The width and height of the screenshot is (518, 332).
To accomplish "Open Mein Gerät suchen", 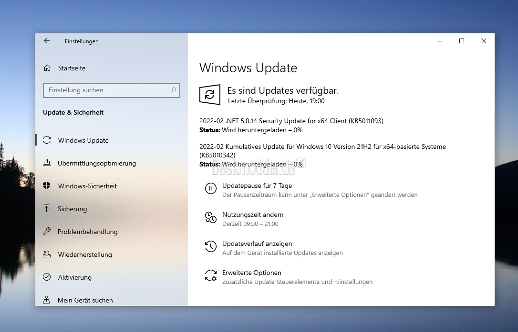I will [85, 300].
